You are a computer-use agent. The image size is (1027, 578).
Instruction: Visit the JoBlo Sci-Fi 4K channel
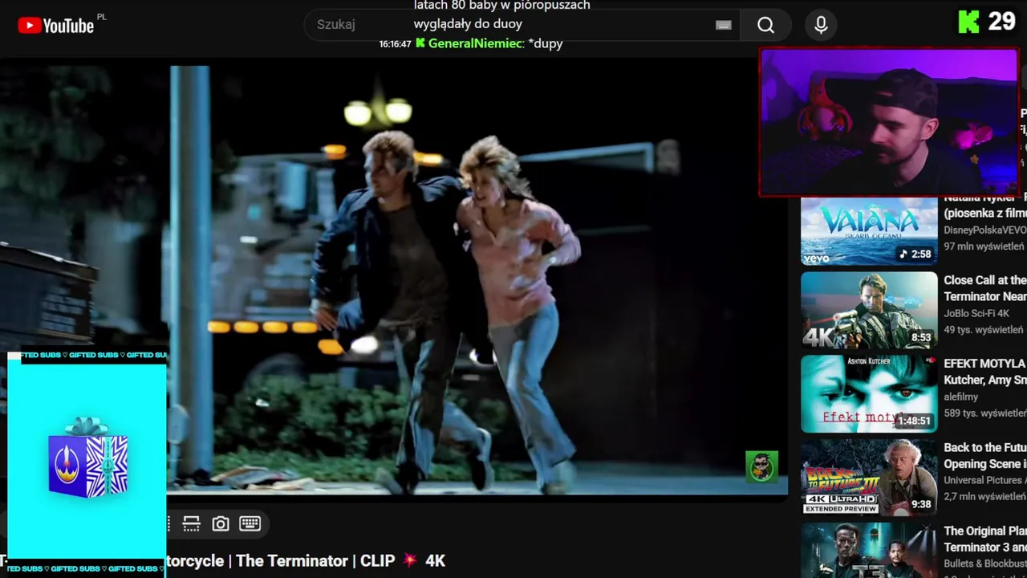click(x=979, y=313)
